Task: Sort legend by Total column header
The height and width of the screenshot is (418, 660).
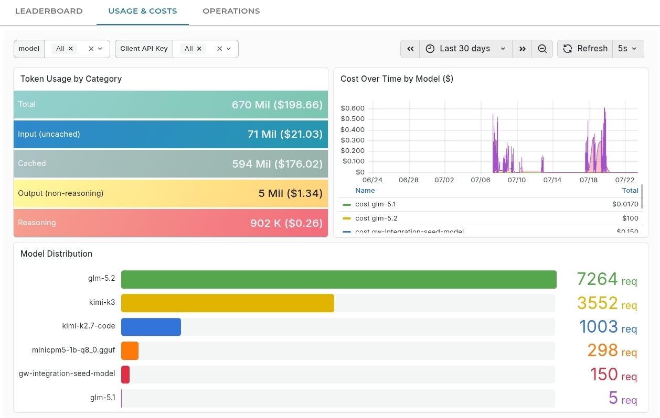Action: click(x=630, y=190)
